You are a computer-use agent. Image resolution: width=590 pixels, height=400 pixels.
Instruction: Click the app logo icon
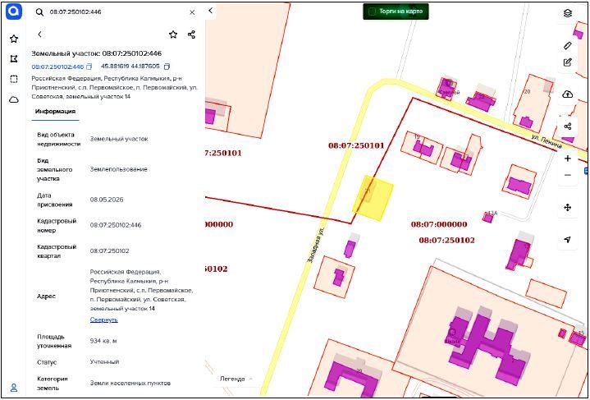pyautogui.click(x=14, y=11)
